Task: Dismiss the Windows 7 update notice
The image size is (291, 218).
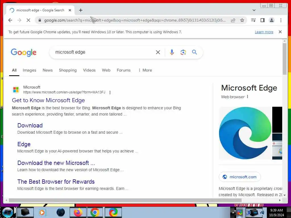Action: click(x=280, y=32)
